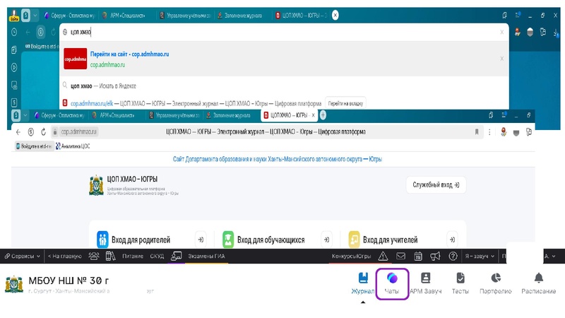The width and height of the screenshot is (565, 318).
Task: Select the Питание menu item
Action: 133,256
